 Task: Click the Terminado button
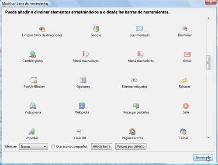tap(203, 157)
